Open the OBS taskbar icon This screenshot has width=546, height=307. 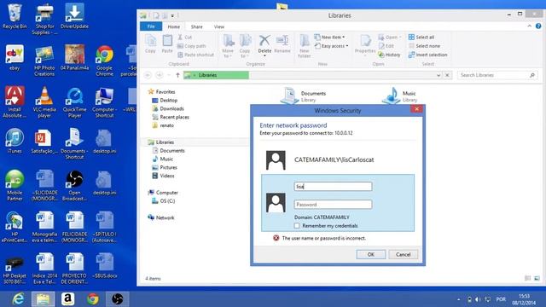(118, 298)
